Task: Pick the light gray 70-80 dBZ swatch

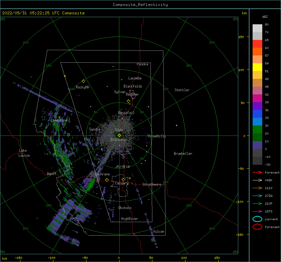Action: tap(257, 28)
